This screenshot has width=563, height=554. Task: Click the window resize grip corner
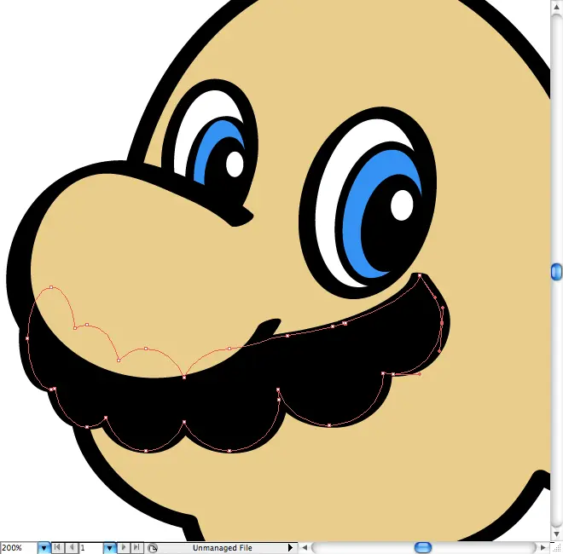pyautogui.click(x=556, y=548)
